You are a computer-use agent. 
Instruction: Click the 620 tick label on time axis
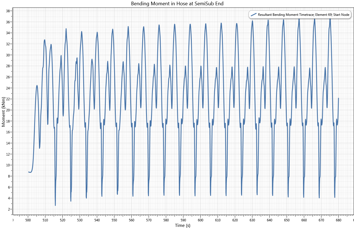(235, 220)
